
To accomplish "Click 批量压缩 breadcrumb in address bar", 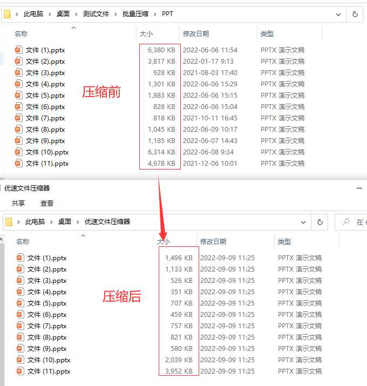I will pyautogui.click(x=135, y=14).
